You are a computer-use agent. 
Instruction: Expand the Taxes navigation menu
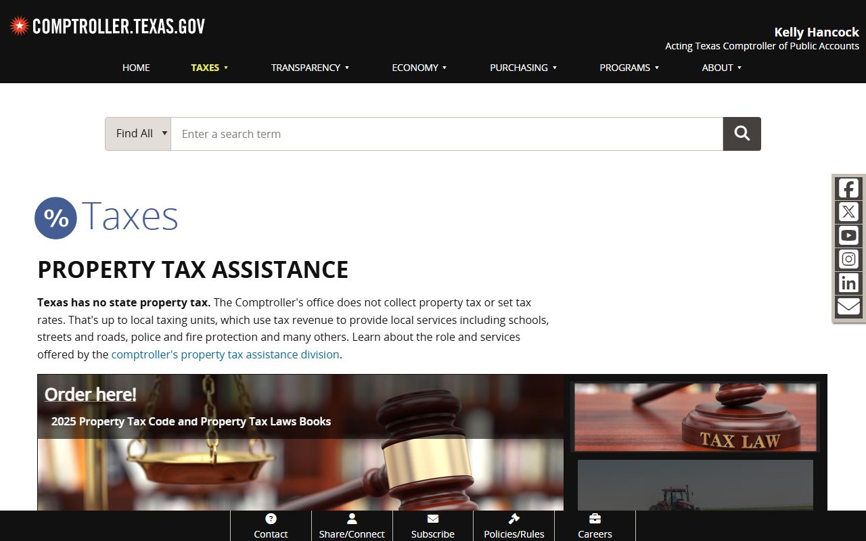tap(209, 68)
